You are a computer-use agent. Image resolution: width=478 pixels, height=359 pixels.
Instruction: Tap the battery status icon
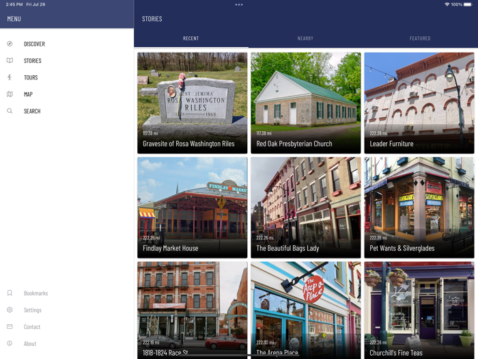467,4
